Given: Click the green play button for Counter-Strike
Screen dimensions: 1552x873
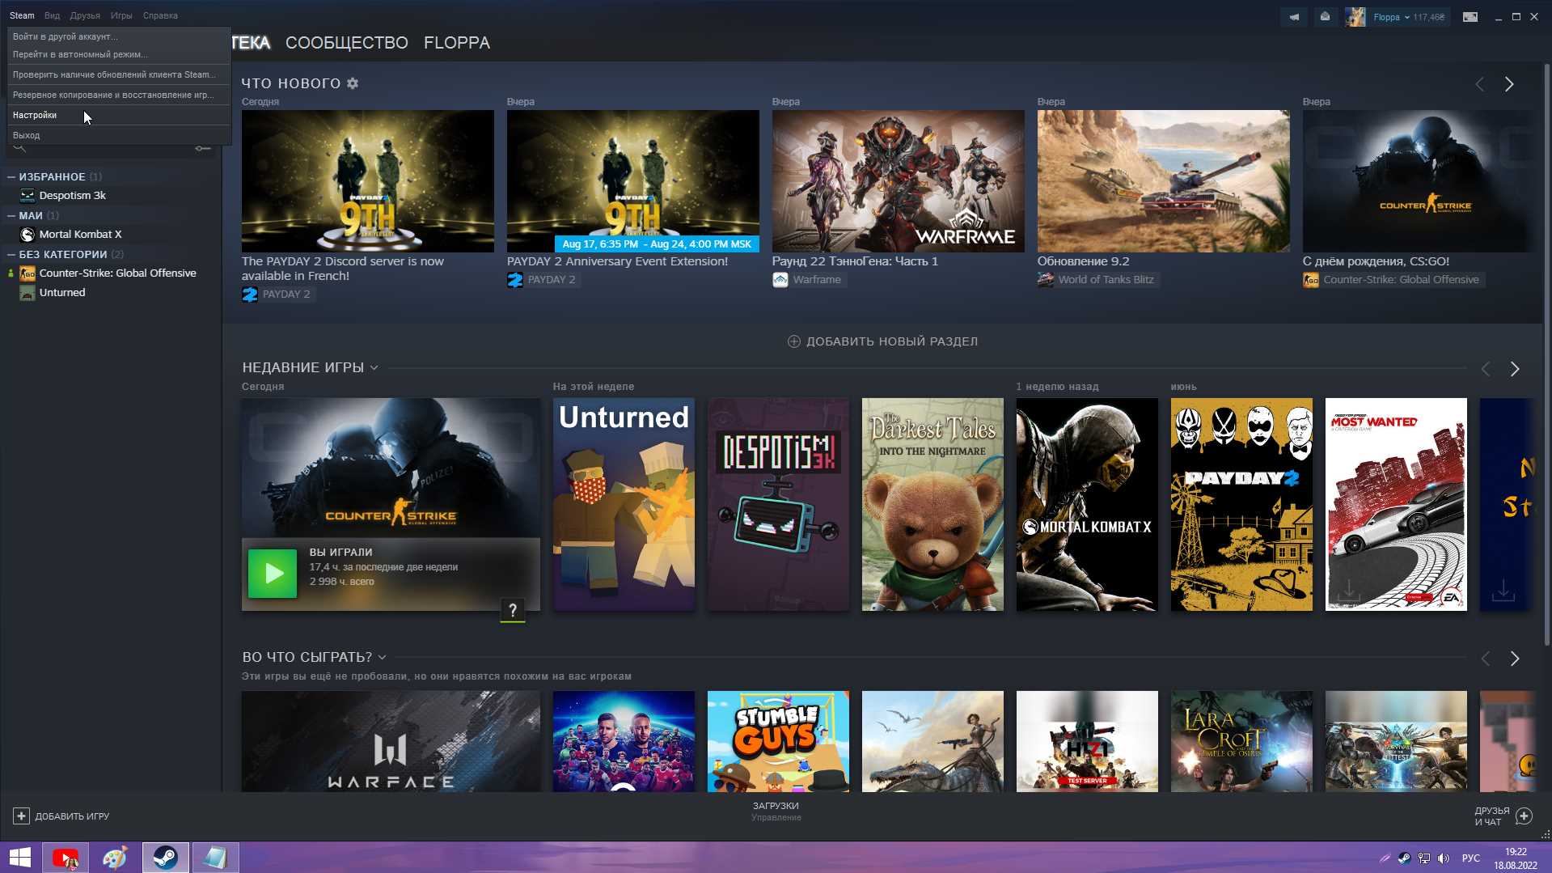Looking at the screenshot, I should pyautogui.click(x=273, y=574).
